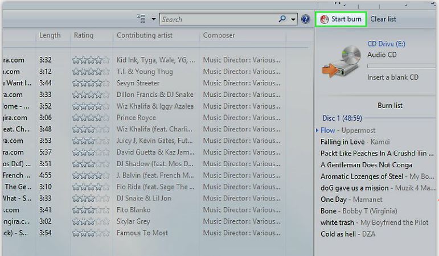Screen dimensions: 439x256
Task: Open the CD Drive (E:) link
Action: [x=386, y=44]
